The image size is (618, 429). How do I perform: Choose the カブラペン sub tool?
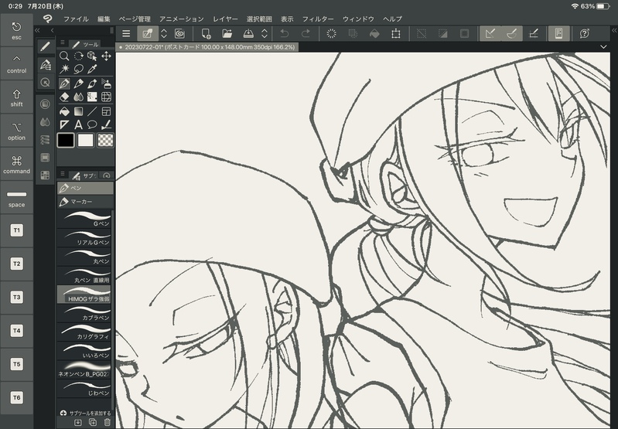tap(86, 313)
